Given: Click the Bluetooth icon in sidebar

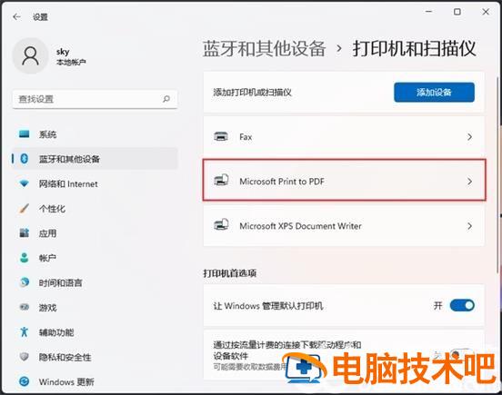Looking at the screenshot, I should click(24, 159).
